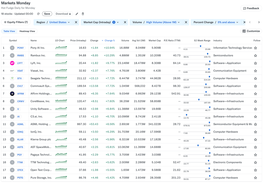264x183 pixels.
Task: Remove the Market Cap (Intraday) filter
Action: point(125,22)
